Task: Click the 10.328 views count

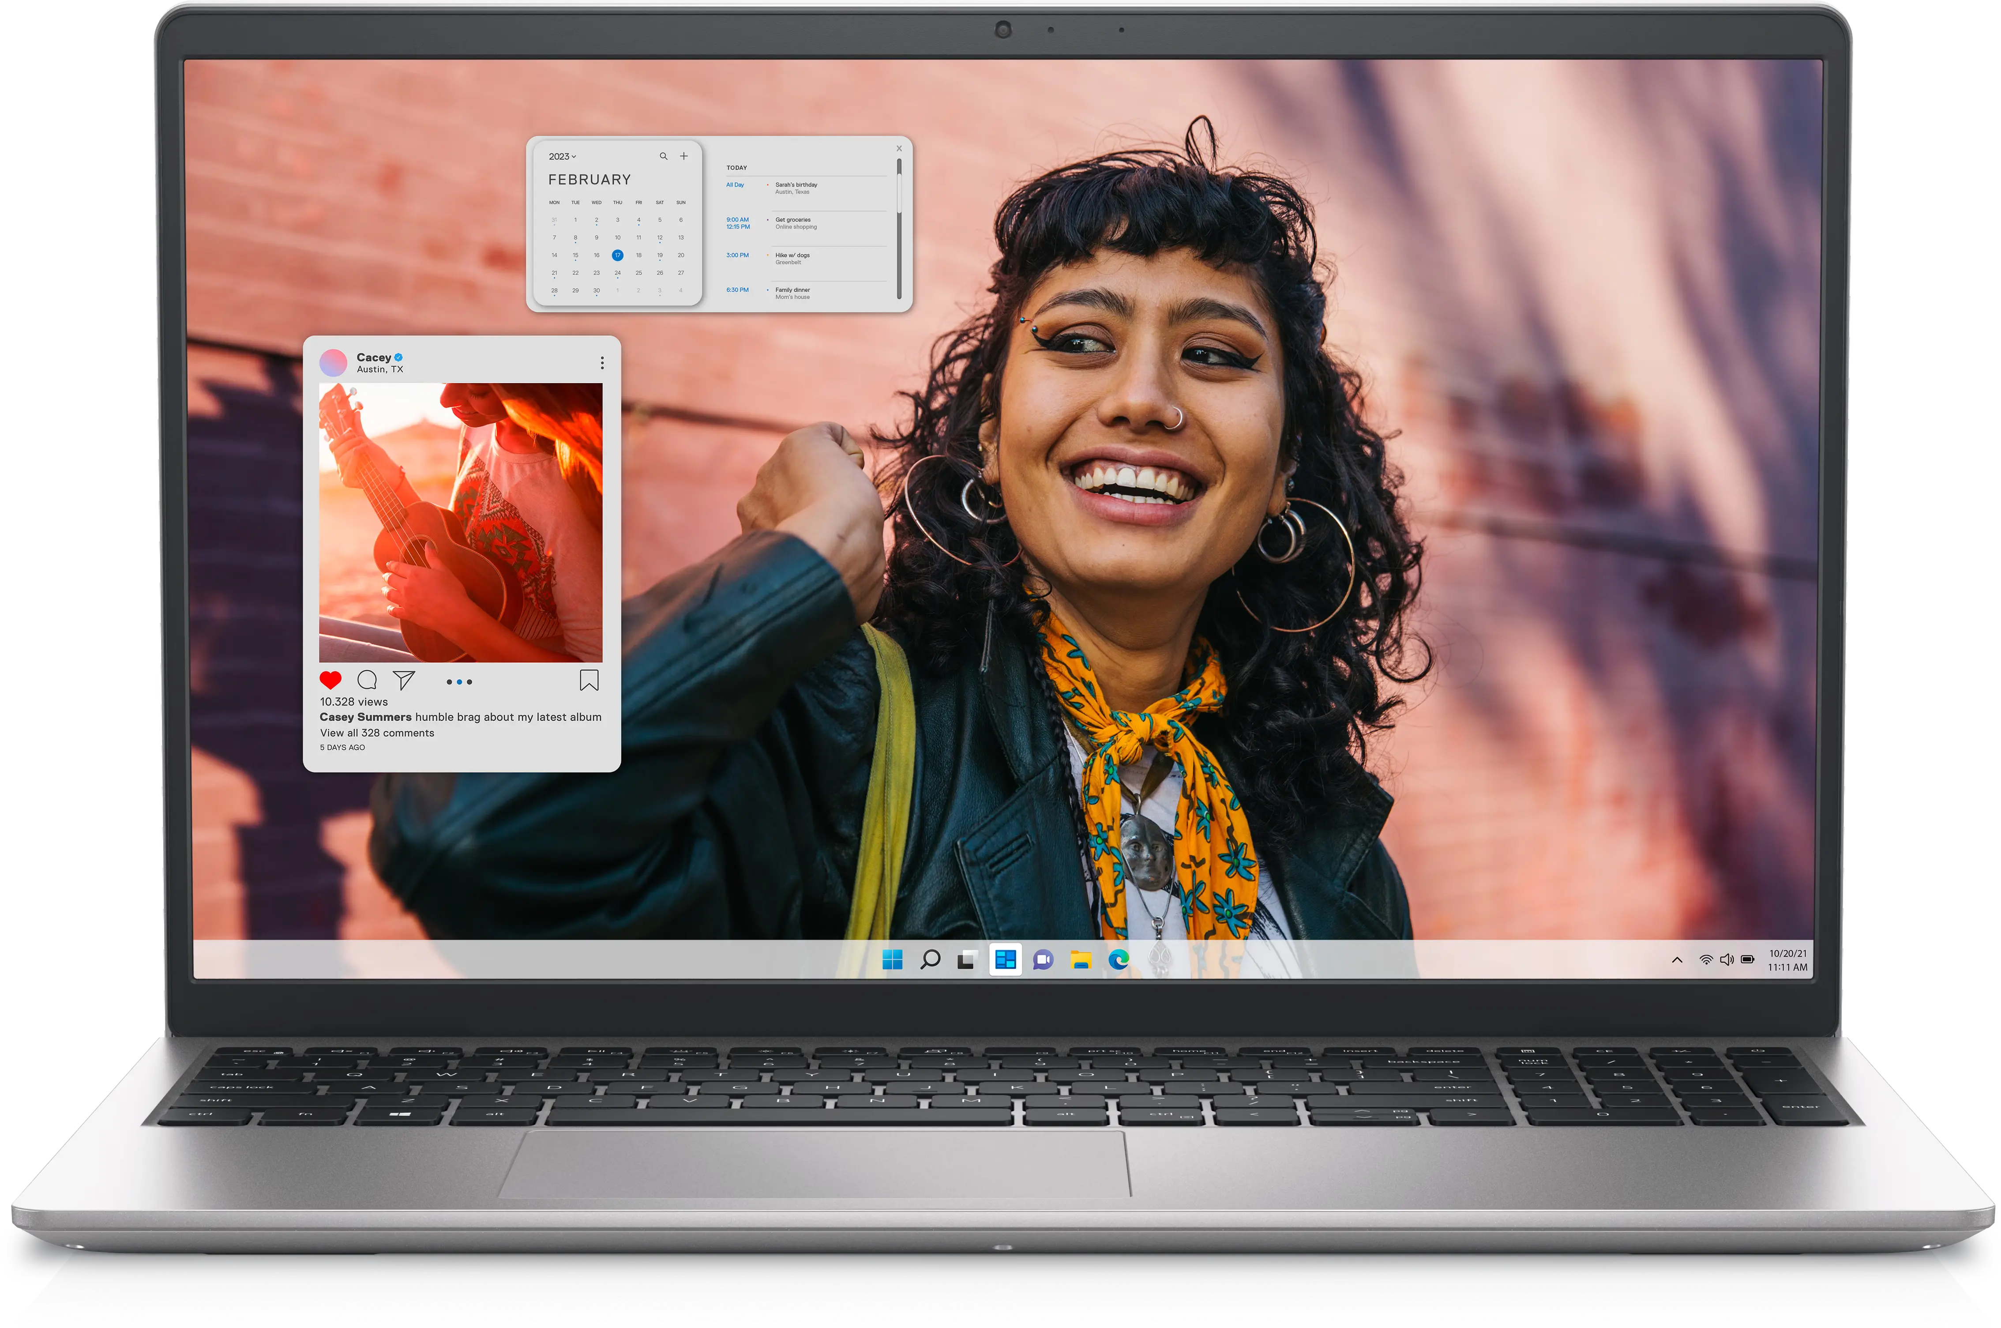Action: 354,702
